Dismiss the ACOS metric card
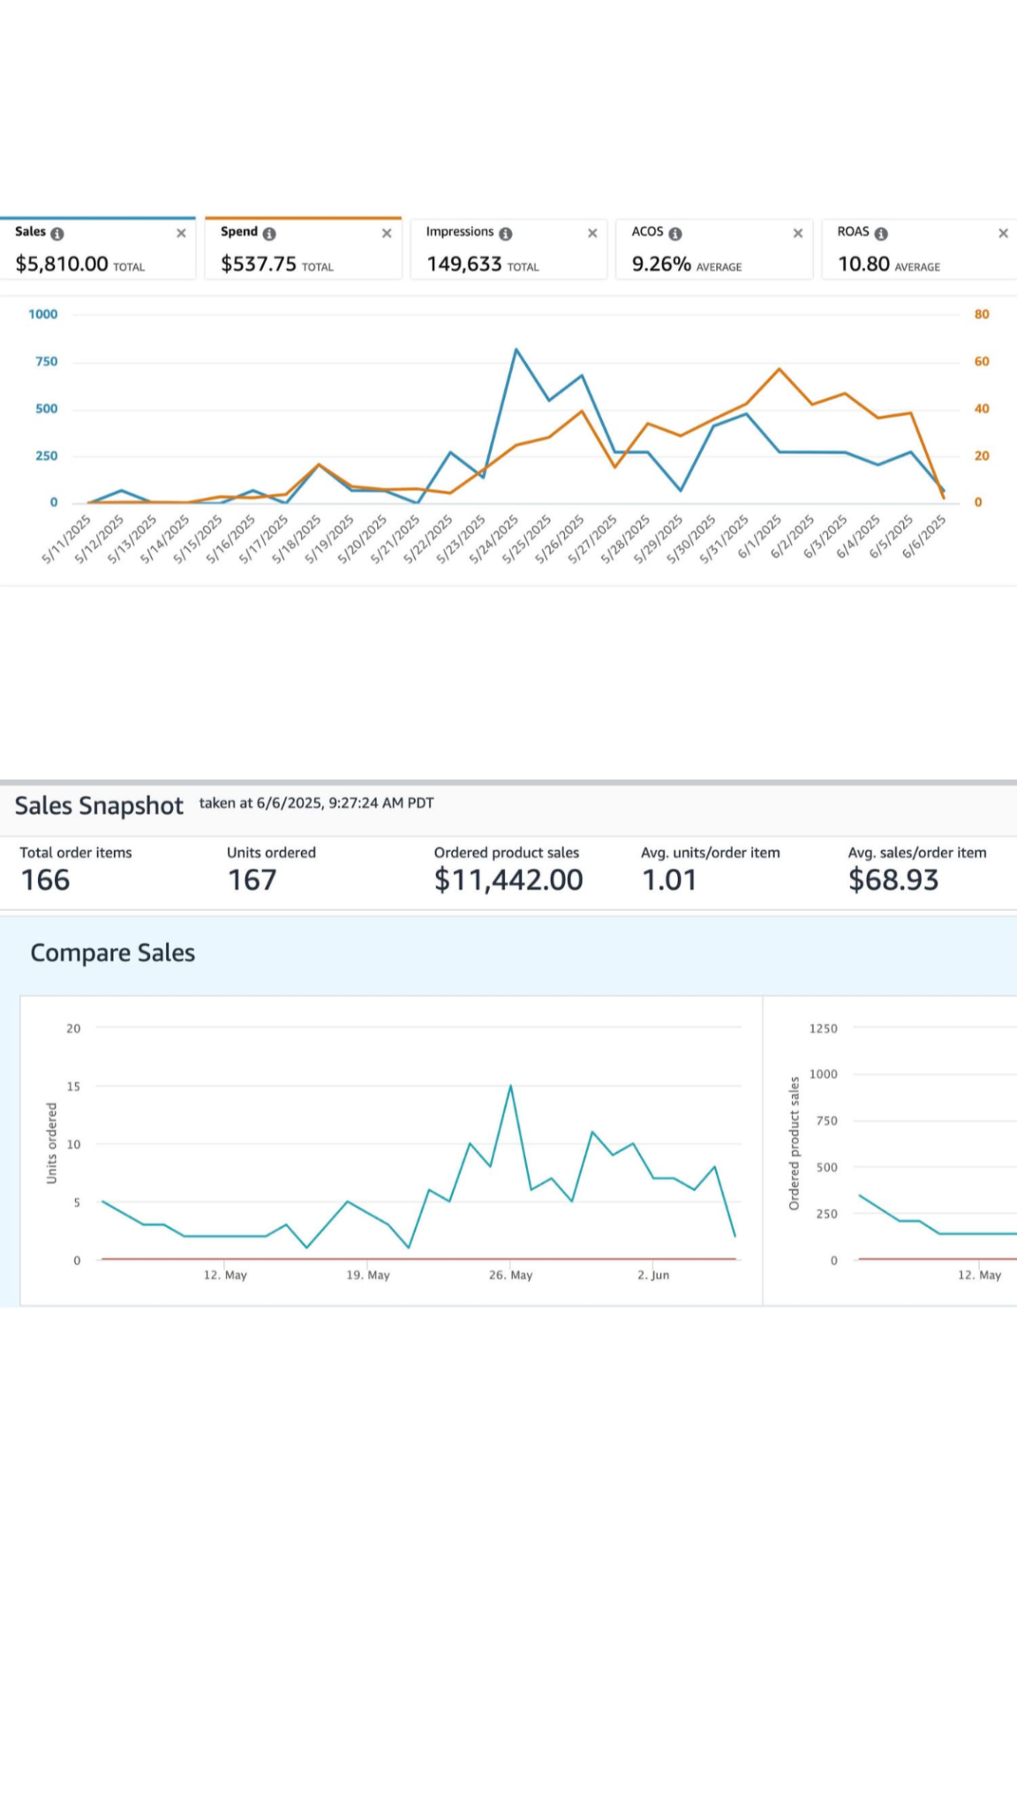1017x1808 pixels. (x=798, y=233)
